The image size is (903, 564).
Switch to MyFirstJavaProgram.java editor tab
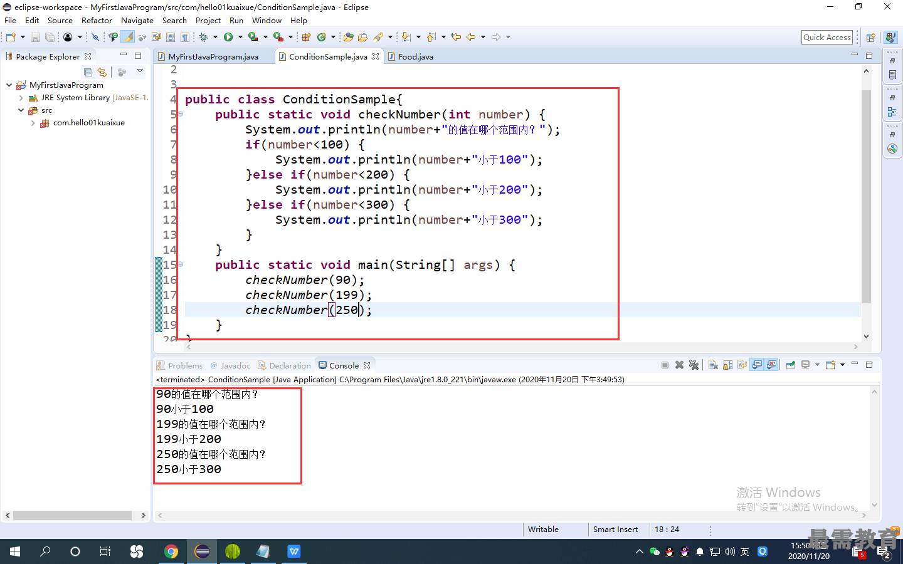click(x=213, y=56)
